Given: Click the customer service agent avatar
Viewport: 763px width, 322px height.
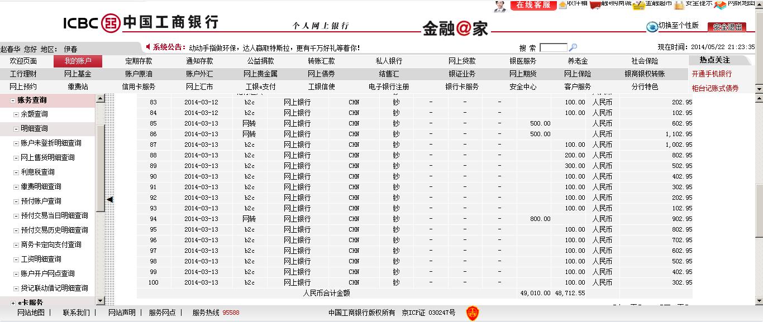Looking at the screenshot, I should pos(500,6).
